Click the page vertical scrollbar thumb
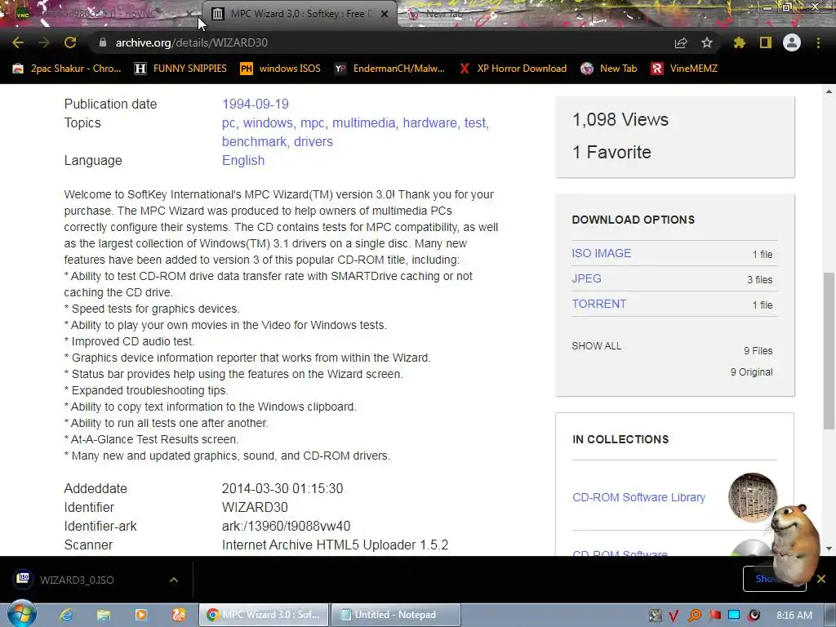836x627 pixels. (x=829, y=350)
